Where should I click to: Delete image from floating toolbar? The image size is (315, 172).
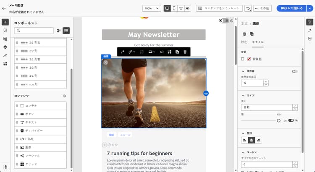[x=185, y=52]
